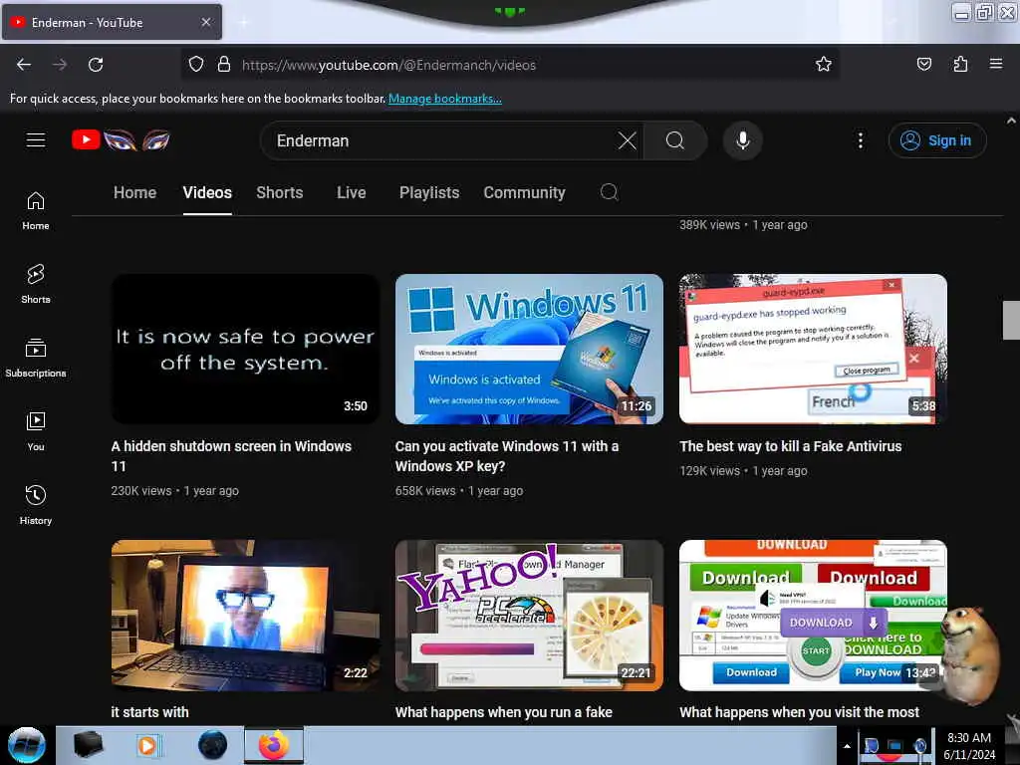
Task: Open 'What happens when you visit the most' title
Action: 799,712
